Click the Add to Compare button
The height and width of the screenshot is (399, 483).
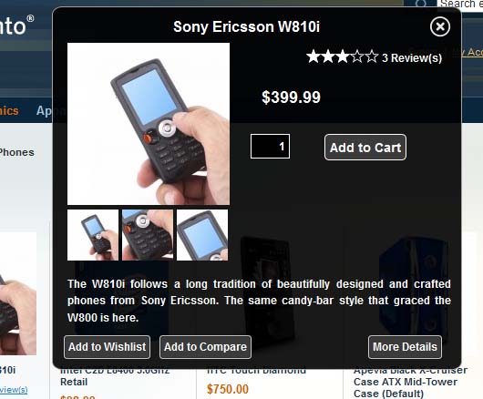tap(205, 347)
